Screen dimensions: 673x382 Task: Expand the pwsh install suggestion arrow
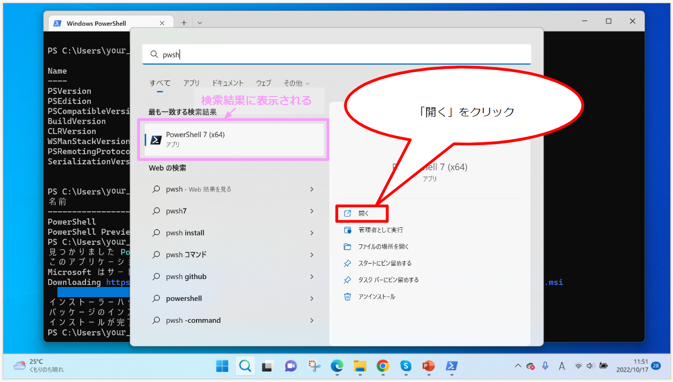tap(312, 233)
